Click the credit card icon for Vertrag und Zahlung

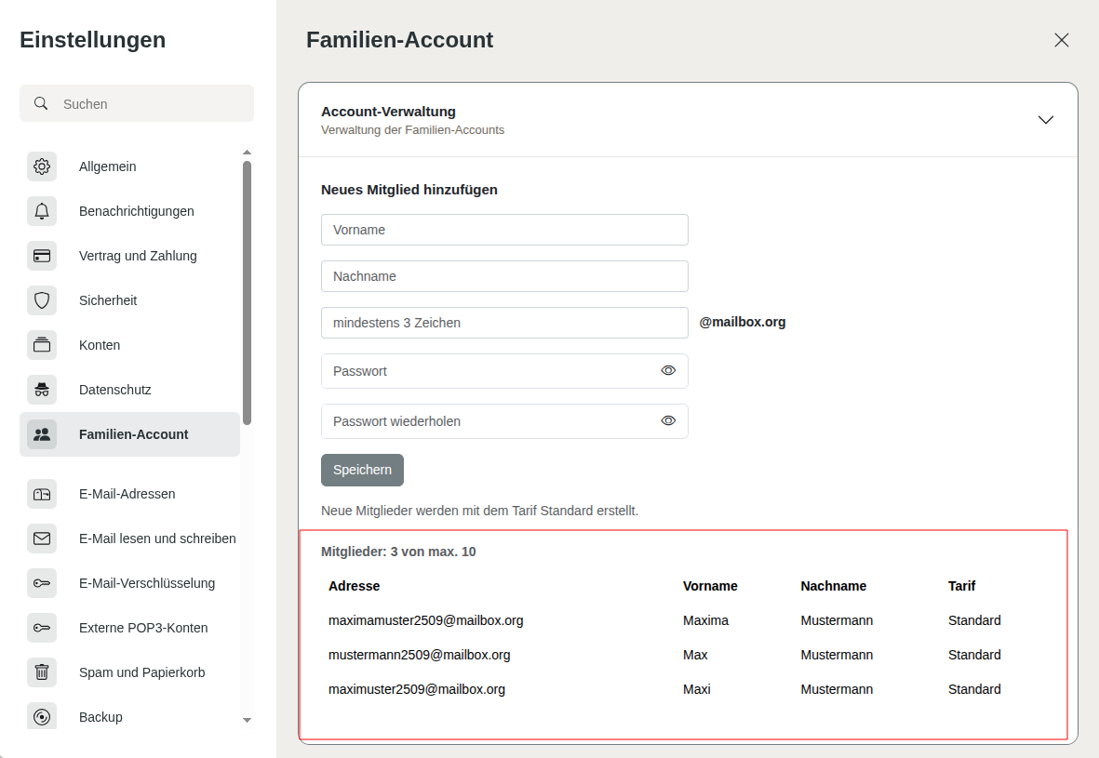[42, 256]
